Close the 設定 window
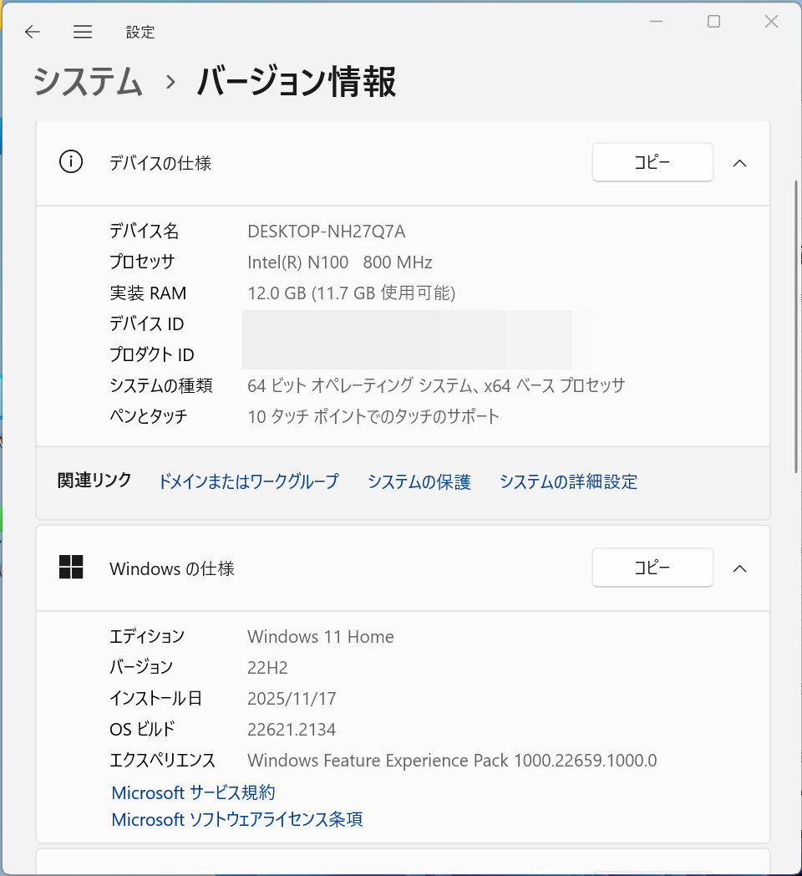The height and width of the screenshot is (876, 802). [771, 22]
